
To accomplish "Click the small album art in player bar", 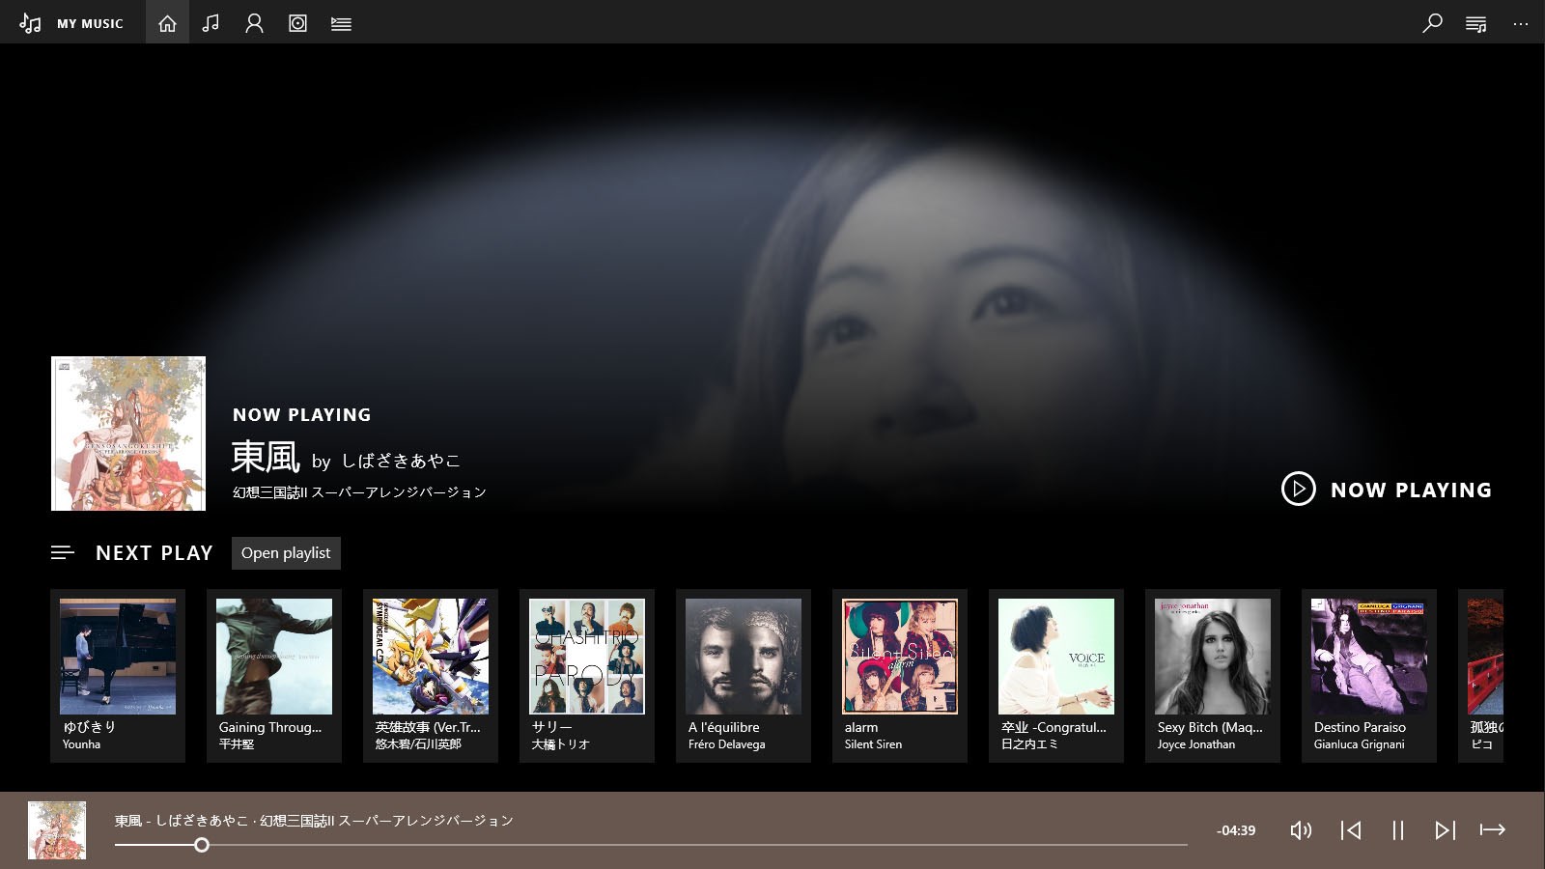I will coord(57,830).
